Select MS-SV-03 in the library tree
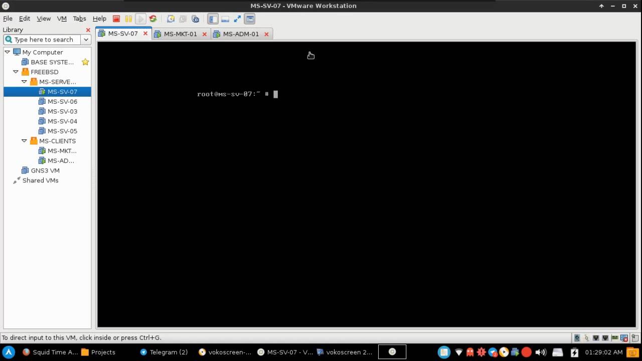 (x=62, y=111)
